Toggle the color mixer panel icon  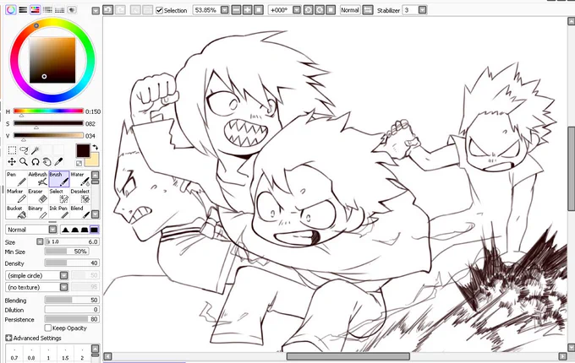[47, 10]
